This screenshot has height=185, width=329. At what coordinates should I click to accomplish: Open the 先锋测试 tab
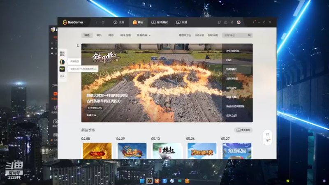pos(160,22)
